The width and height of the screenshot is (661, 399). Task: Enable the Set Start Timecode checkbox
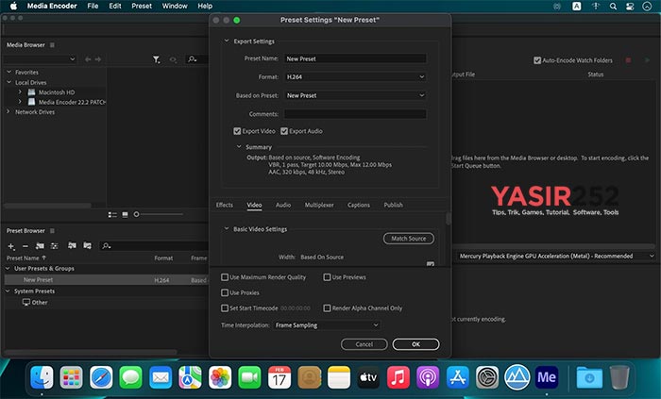(x=225, y=308)
